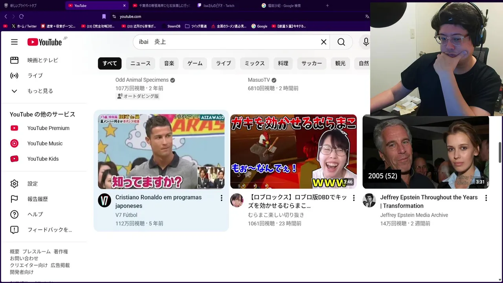The height and width of the screenshot is (283, 503).
Task: Click Jeffrey Epstein Media Archive channel avatar
Action: pyautogui.click(x=369, y=200)
